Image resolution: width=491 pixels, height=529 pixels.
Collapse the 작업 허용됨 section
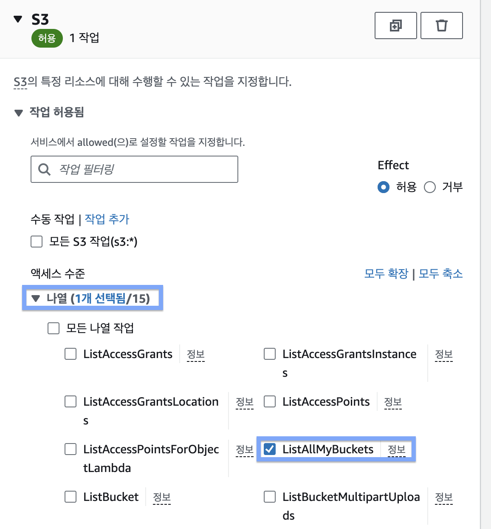point(19,113)
